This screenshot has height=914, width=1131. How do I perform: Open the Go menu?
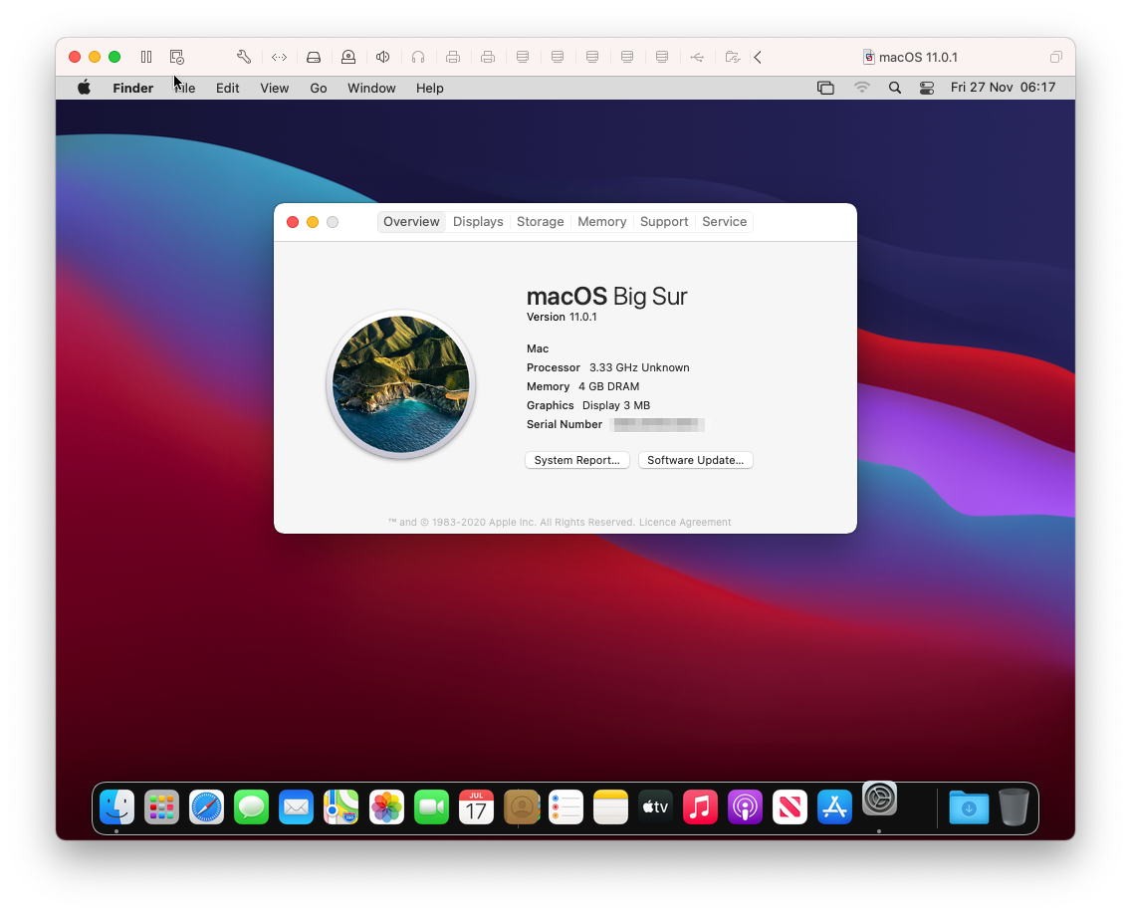tap(318, 88)
